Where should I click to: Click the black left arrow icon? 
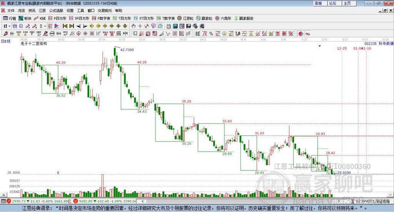click(x=78, y=26)
